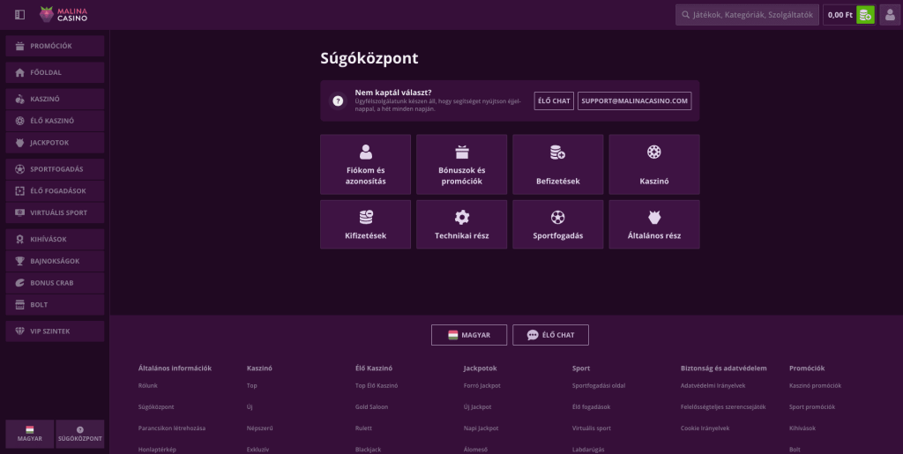Image resolution: width=903 pixels, height=454 pixels.
Task: Open Promóciók in the sidebar
Action: pyautogui.click(x=55, y=46)
